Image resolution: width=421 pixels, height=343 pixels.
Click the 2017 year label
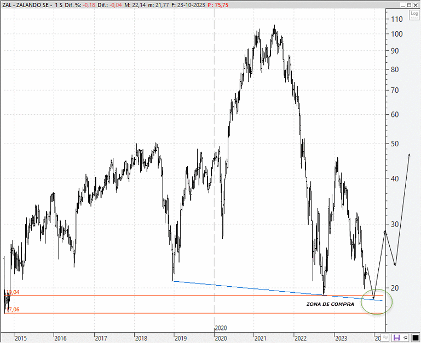[101, 339]
